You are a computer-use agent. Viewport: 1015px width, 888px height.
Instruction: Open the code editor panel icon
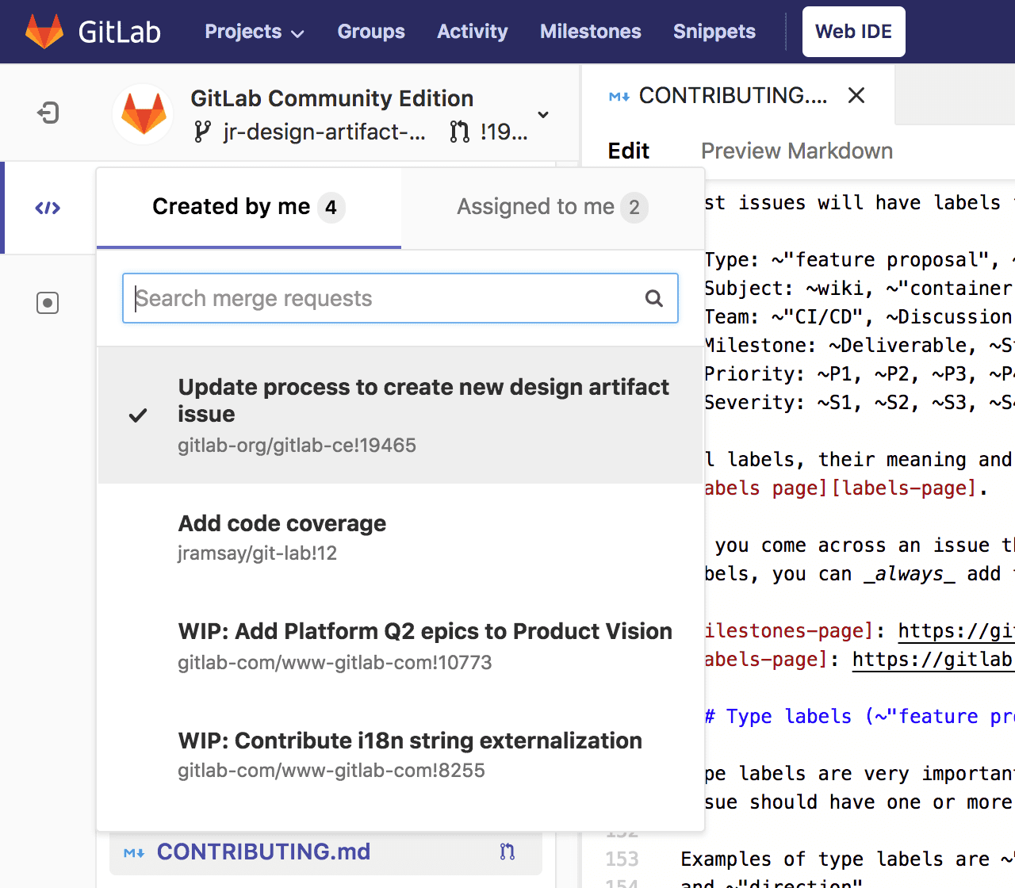tap(47, 208)
